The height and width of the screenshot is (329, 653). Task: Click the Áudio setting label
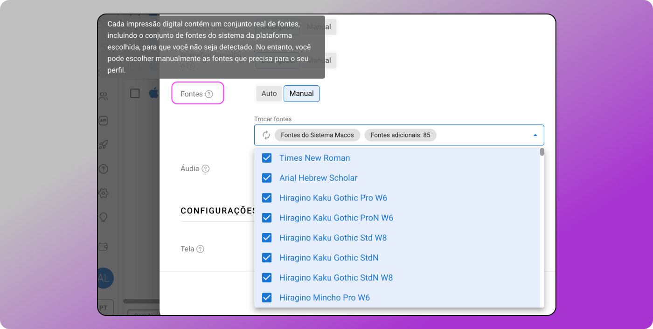190,169
